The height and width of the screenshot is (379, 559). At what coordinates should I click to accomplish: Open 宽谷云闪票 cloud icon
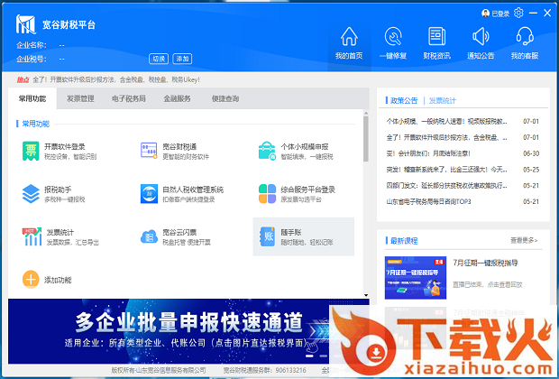coord(149,236)
